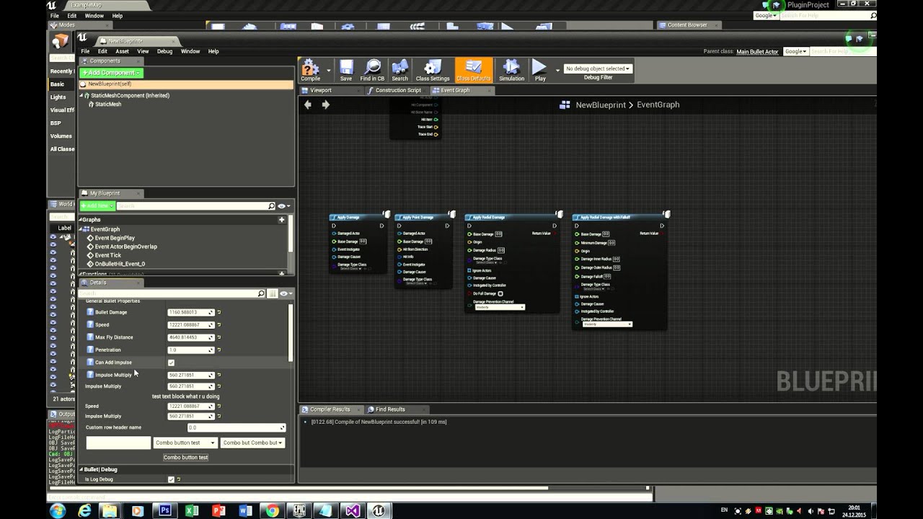This screenshot has height=519, width=923.
Task: Open Find in CB toolbar icon
Action: tap(372, 70)
